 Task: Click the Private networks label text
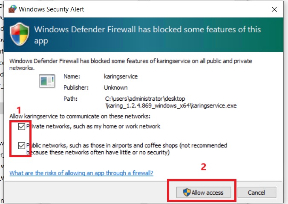93,127
